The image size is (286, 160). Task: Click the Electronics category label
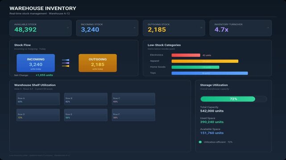click(x=157, y=55)
